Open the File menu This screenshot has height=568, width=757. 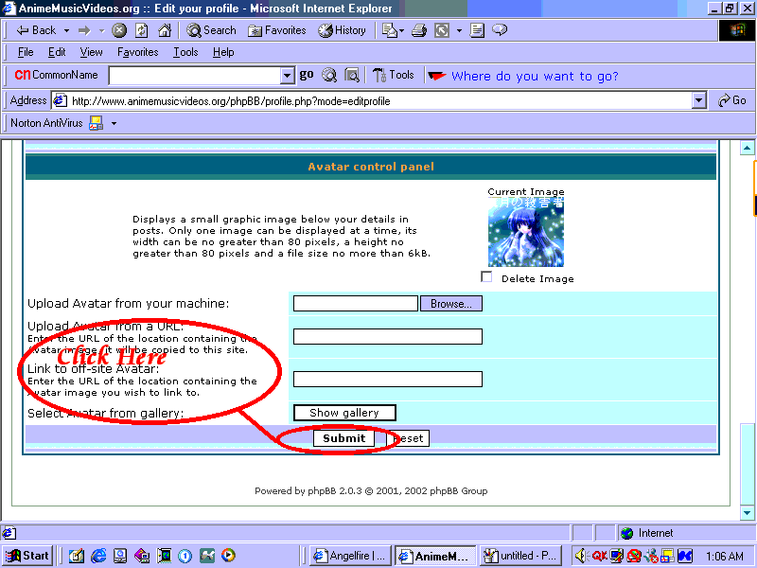click(x=26, y=52)
